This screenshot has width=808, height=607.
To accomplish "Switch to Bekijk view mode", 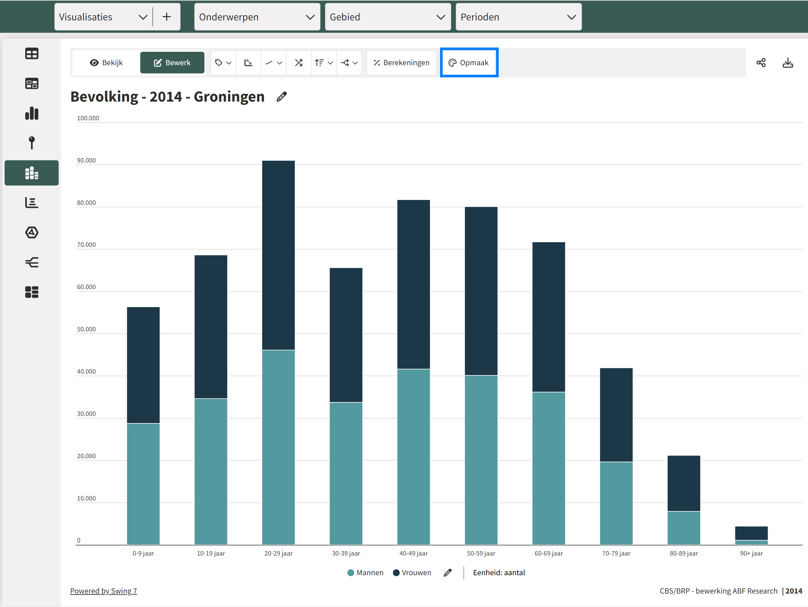I will 106,63.
